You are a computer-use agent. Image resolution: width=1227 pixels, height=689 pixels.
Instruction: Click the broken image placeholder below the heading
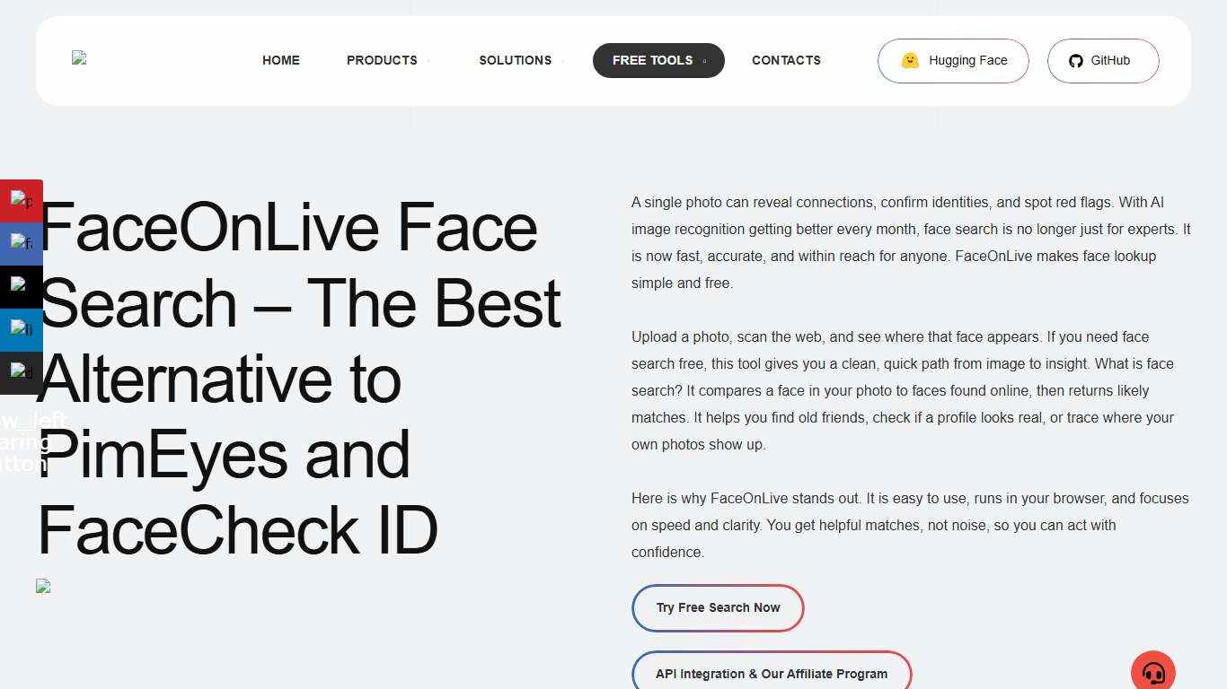point(43,586)
